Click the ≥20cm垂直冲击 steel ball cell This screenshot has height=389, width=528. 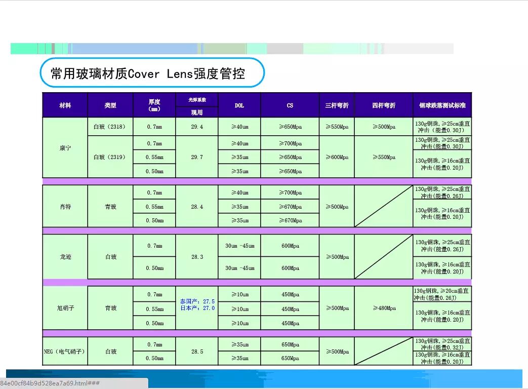[x=442, y=294]
